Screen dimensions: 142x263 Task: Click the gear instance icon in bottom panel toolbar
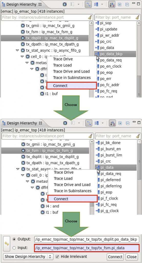point(65,123)
